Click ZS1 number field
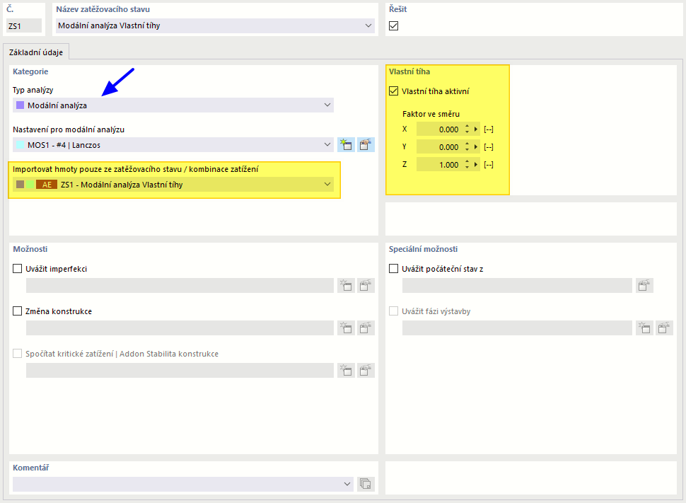Screen dimensions: 686x503 [24, 26]
